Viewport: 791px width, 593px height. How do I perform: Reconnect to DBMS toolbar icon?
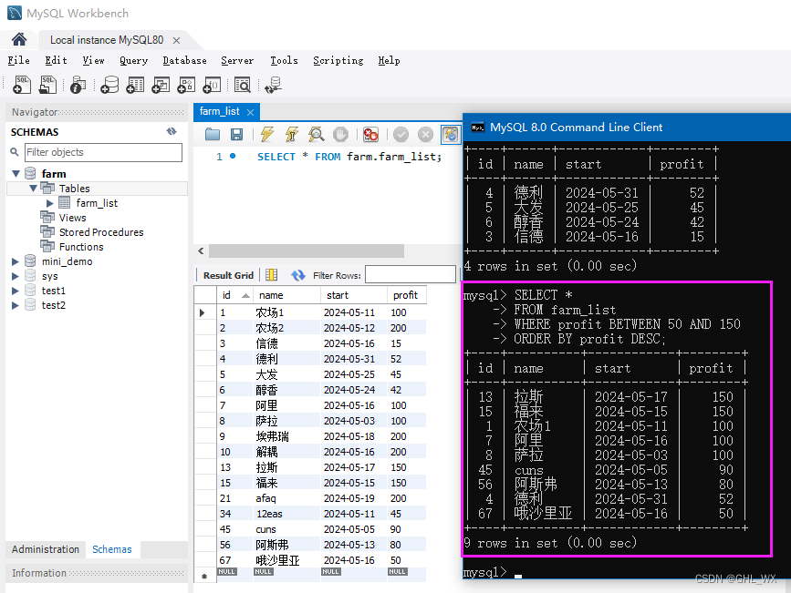pyautogui.click(x=274, y=85)
